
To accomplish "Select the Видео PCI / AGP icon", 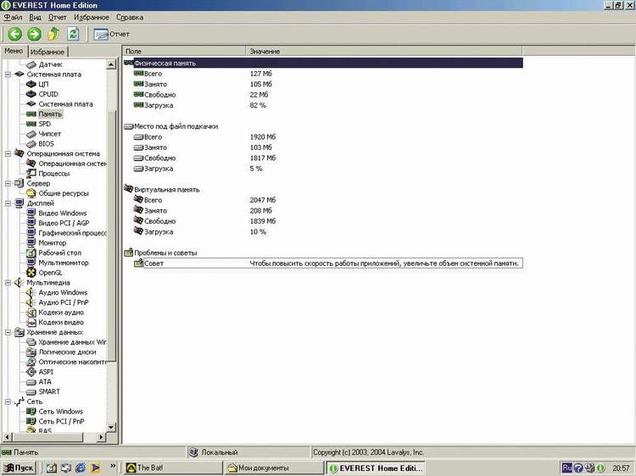I will pyautogui.click(x=31, y=223).
